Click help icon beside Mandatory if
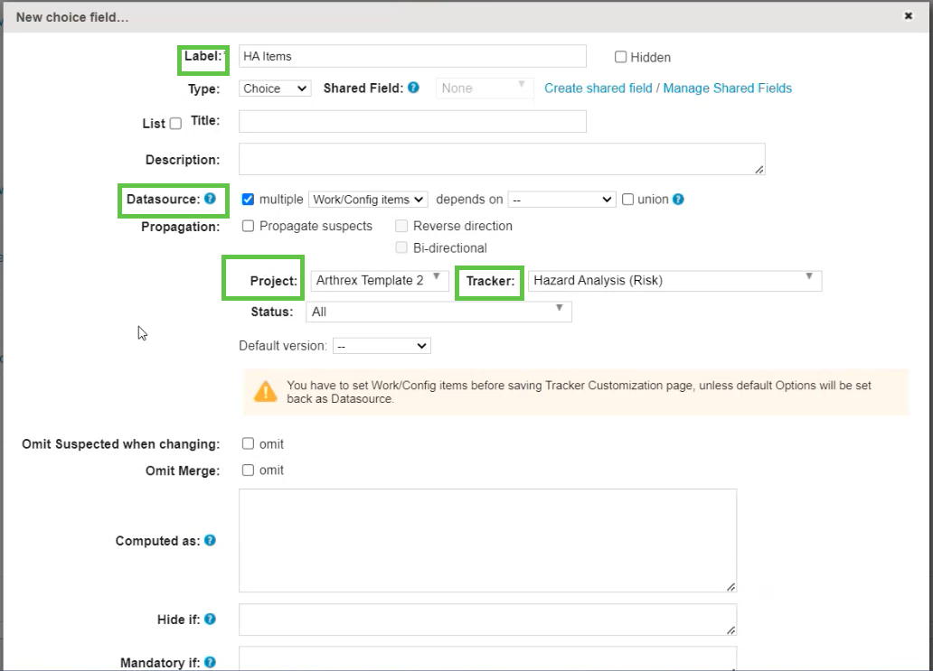The height and width of the screenshot is (671, 933). tap(210, 662)
